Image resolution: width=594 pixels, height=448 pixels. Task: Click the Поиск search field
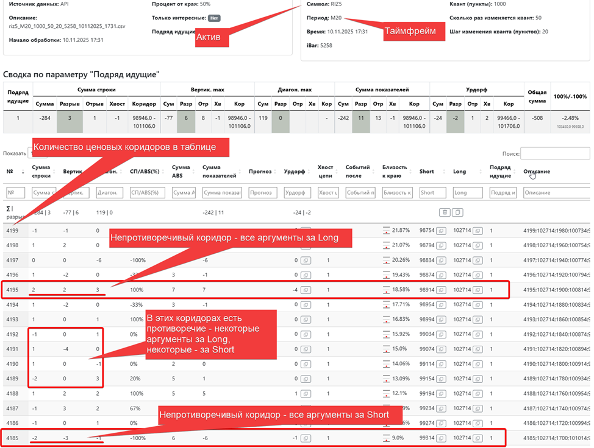(x=554, y=154)
